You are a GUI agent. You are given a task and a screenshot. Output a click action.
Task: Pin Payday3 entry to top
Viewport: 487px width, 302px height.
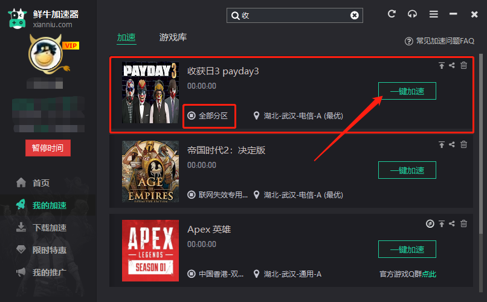point(441,65)
